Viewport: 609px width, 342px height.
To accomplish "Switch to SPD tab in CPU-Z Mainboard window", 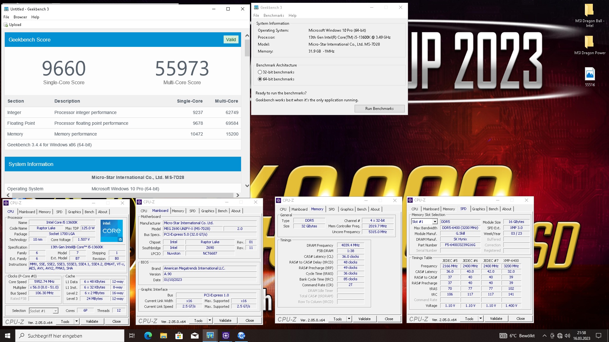I will tap(193, 211).
